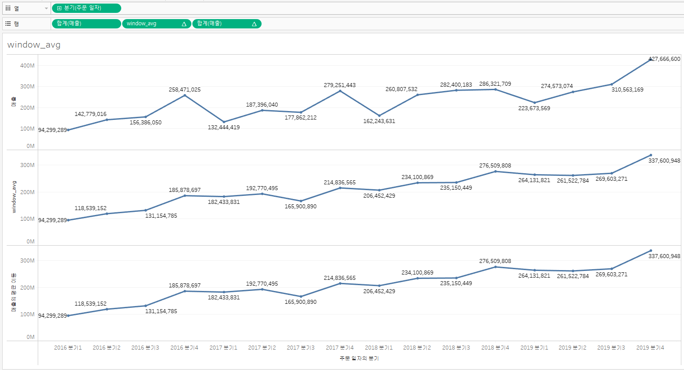Click 337,600,948 label in the bottom chart
The image size is (684, 370).
coord(664,256)
